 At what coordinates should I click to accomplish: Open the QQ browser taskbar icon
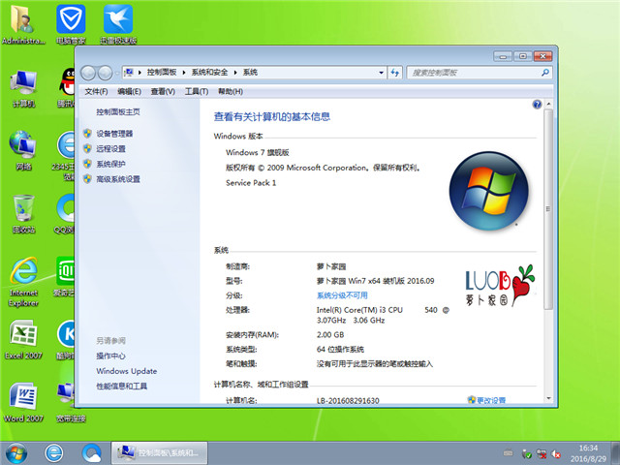pos(92,453)
